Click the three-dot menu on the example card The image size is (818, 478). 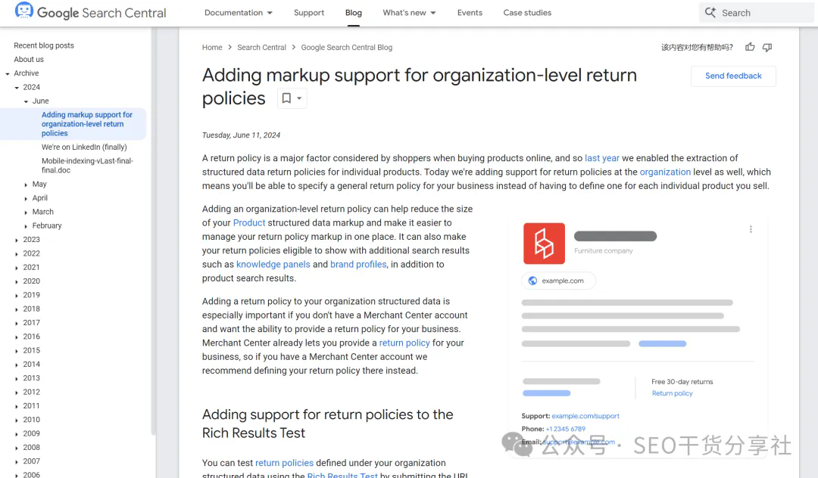pyautogui.click(x=751, y=229)
